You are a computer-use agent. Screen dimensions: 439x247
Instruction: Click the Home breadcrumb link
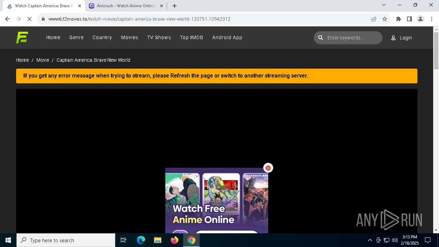(x=23, y=60)
